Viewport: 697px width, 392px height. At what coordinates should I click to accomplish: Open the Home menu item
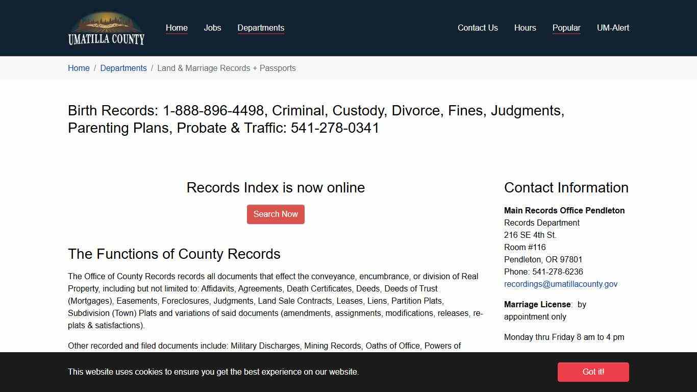[177, 28]
